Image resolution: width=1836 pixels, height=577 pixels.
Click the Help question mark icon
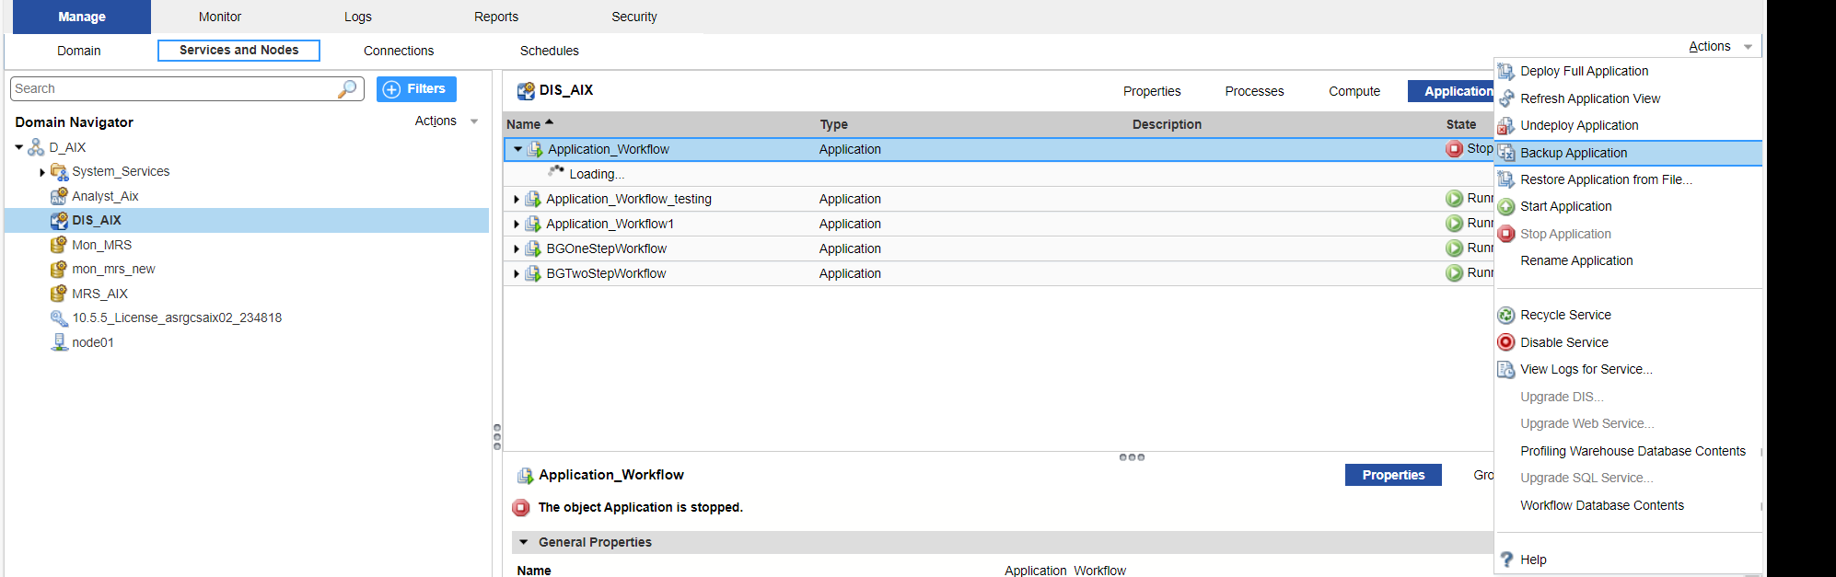(x=1506, y=560)
